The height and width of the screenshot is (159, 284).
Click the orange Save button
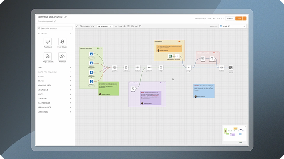click(239, 19)
